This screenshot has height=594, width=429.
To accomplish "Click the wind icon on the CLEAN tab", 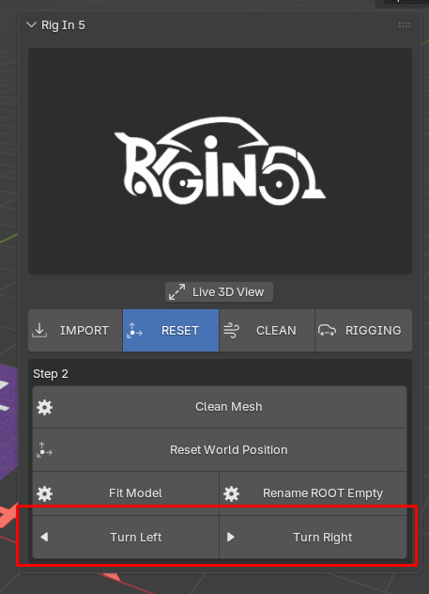I will point(231,330).
